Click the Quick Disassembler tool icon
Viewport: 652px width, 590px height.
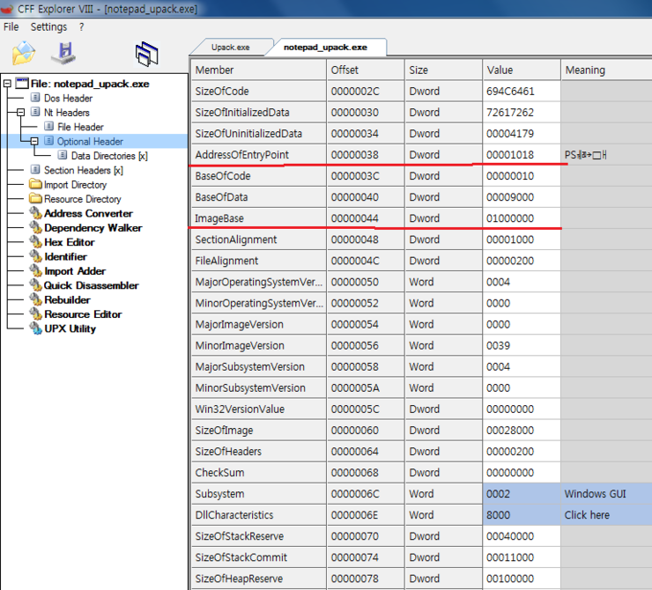[x=36, y=284]
